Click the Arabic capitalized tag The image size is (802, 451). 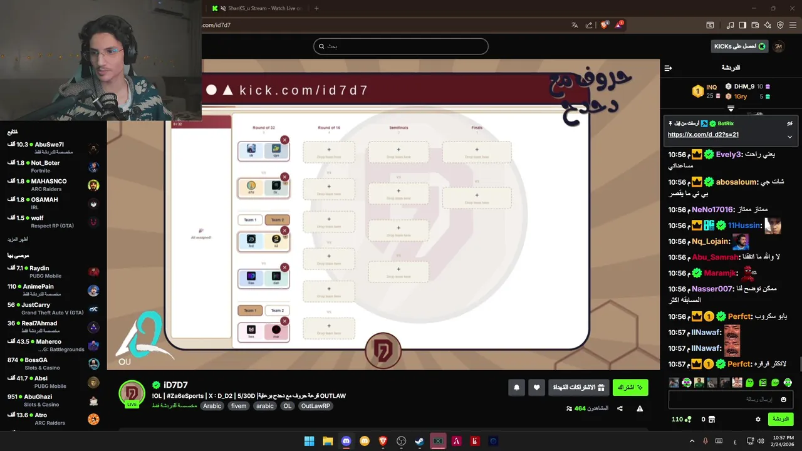click(x=212, y=406)
